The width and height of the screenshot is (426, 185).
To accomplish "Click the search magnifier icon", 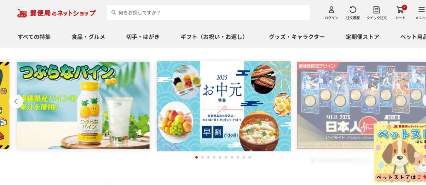I will [x=114, y=12].
